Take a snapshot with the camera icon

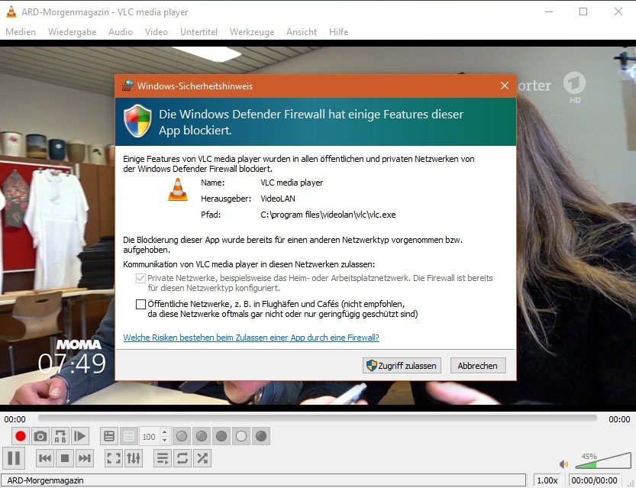click(x=40, y=437)
